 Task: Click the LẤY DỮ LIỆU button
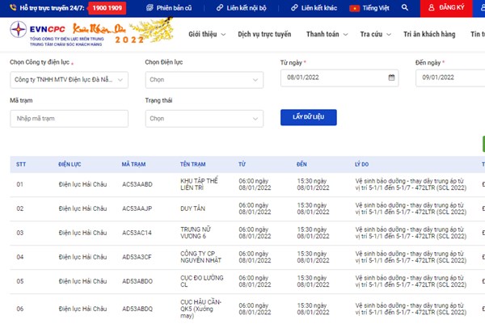pyautogui.click(x=309, y=117)
